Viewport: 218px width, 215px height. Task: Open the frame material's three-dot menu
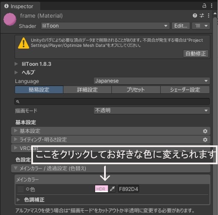click(209, 15)
